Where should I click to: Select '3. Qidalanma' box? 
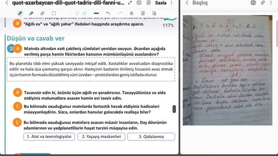tap(151, 136)
